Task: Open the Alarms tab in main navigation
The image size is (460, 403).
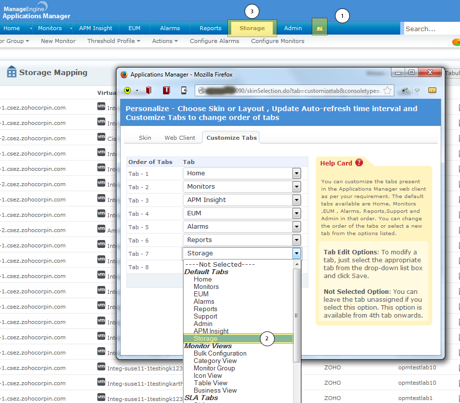Action: 170,28
